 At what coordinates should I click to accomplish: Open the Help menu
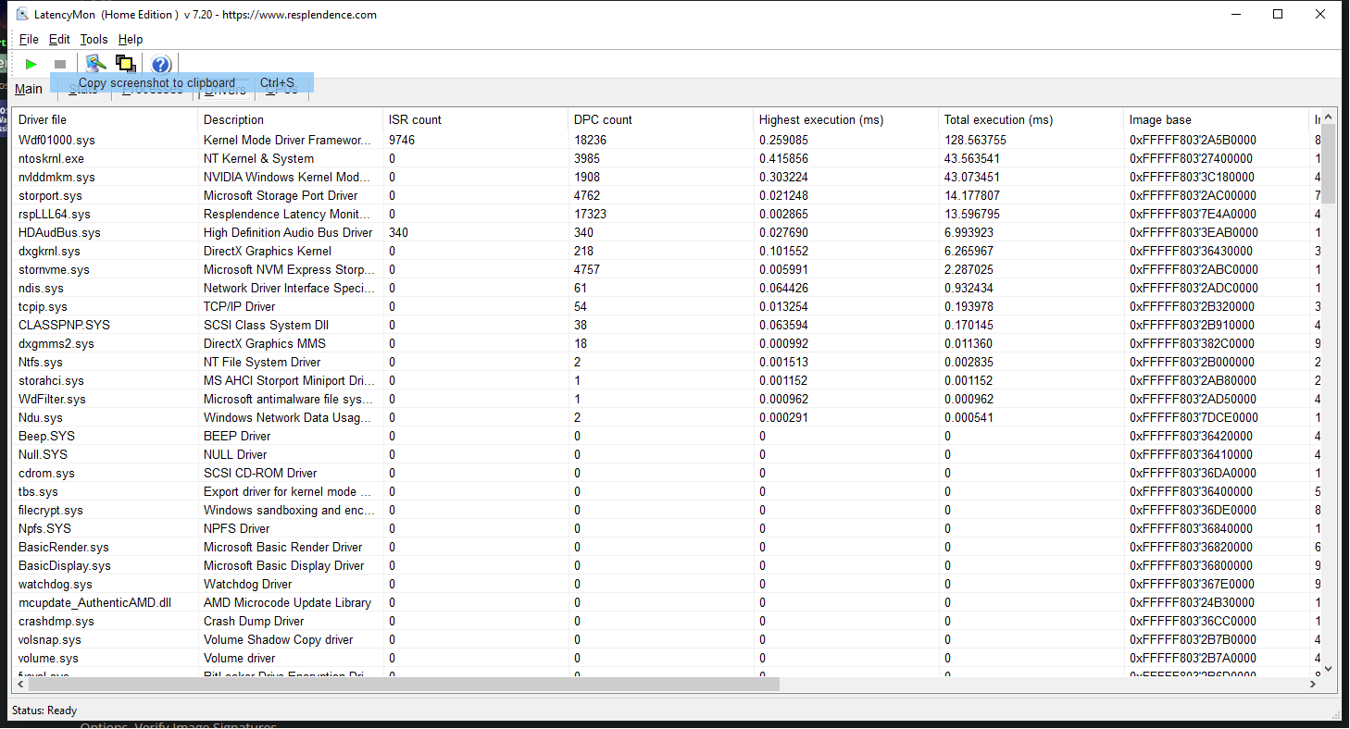(131, 39)
